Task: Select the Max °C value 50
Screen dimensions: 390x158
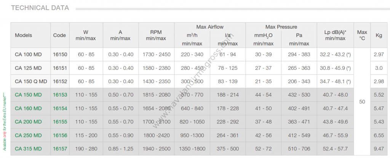Action: (x=362, y=102)
